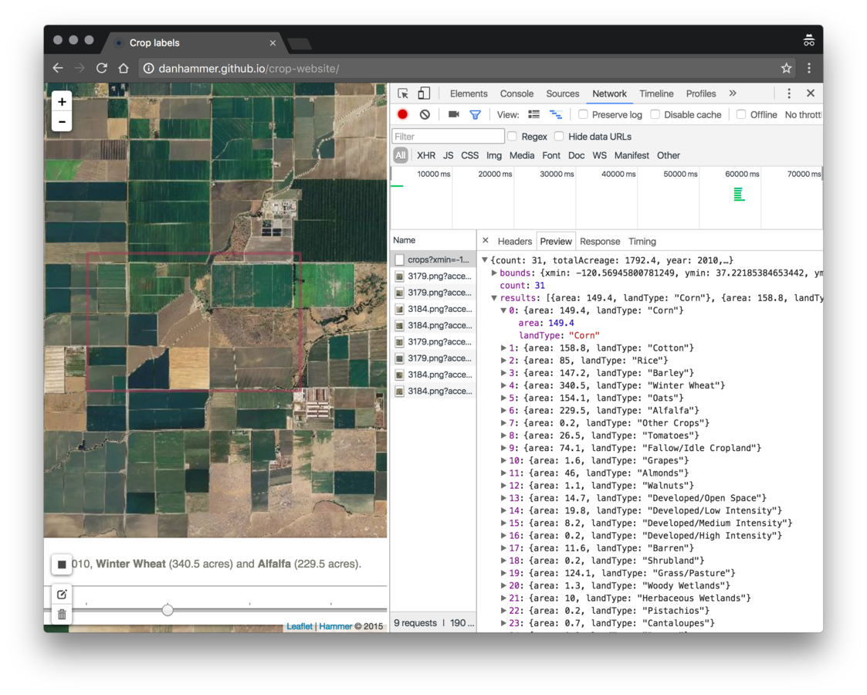Filter requests by CSS type
The image size is (867, 695).
[x=469, y=155]
